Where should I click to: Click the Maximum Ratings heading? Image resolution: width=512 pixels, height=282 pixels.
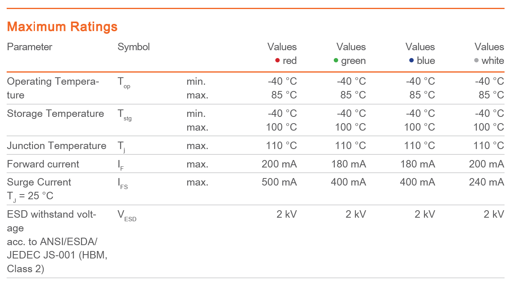coord(62,27)
